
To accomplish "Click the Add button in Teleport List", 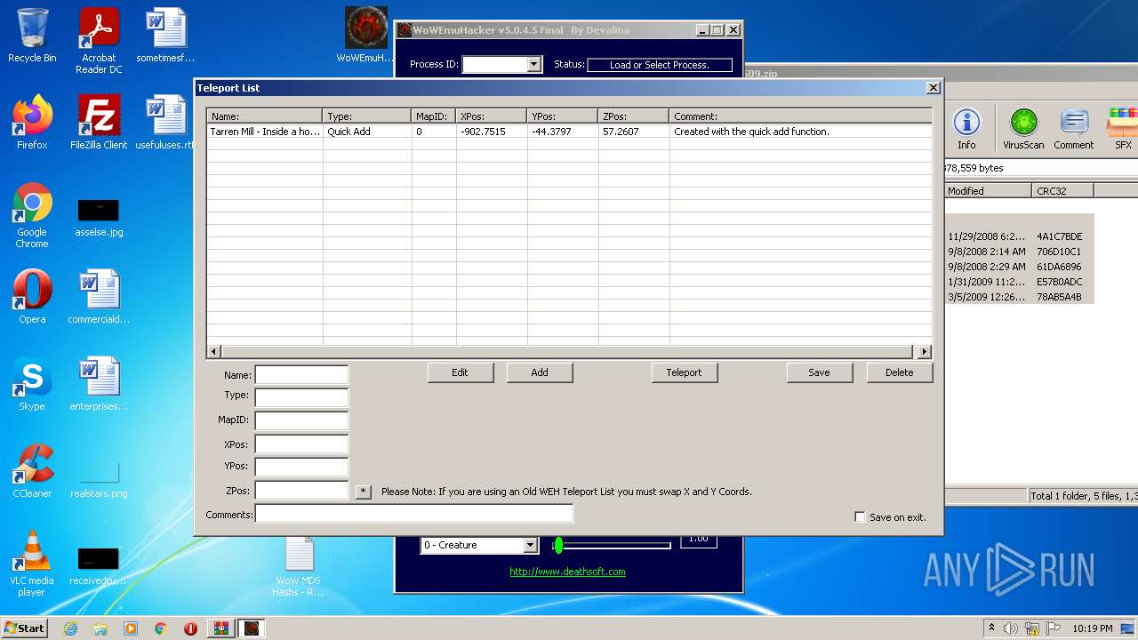I will tap(540, 372).
